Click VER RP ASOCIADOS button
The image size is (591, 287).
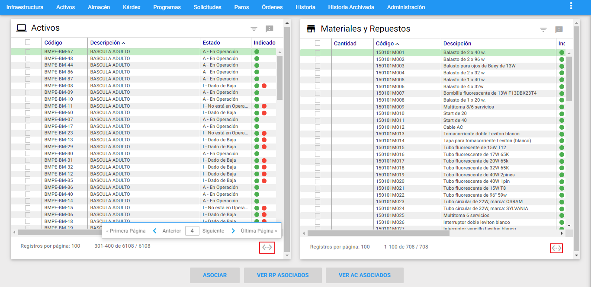click(x=283, y=275)
